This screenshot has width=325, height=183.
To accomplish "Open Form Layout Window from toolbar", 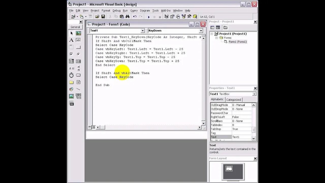I will 178,17.
